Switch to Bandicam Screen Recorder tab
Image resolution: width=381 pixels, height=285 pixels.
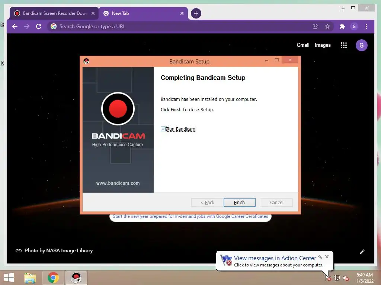click(54, 13)
